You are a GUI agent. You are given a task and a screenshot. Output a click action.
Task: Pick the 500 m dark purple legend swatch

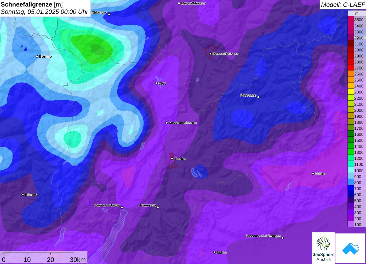[351, 200]
